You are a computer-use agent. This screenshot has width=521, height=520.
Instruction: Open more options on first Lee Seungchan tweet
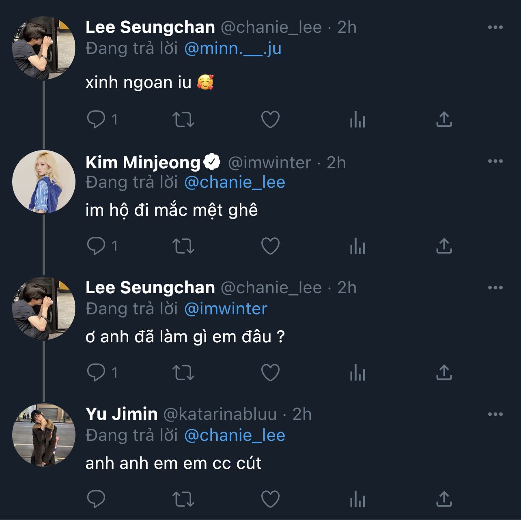(495, 28)
